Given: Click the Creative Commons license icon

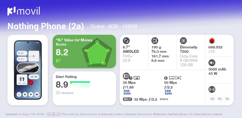Looking at the screenshot, I should (x=49, y=114).
